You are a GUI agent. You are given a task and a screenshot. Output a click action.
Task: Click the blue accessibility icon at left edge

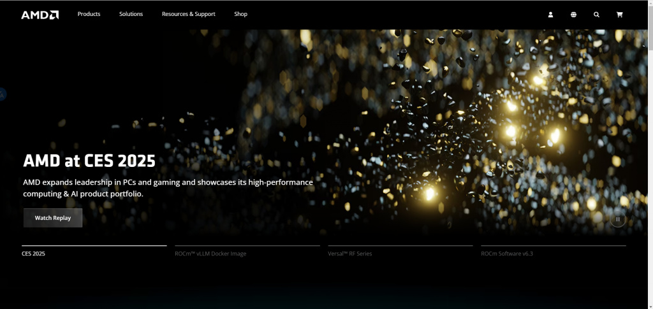click(2, 94)
